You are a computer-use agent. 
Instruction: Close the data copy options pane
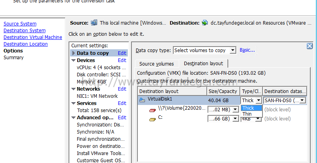tap(310, 46)
